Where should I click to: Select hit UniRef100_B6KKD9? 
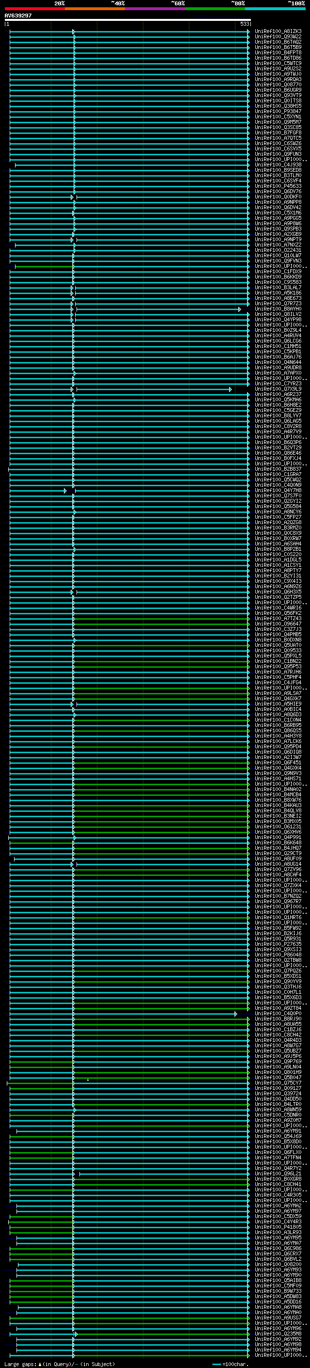click(x=278, y=277)
